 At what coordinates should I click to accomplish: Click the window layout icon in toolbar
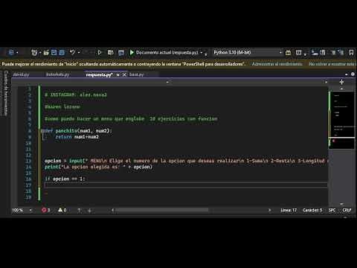point(299,52)
